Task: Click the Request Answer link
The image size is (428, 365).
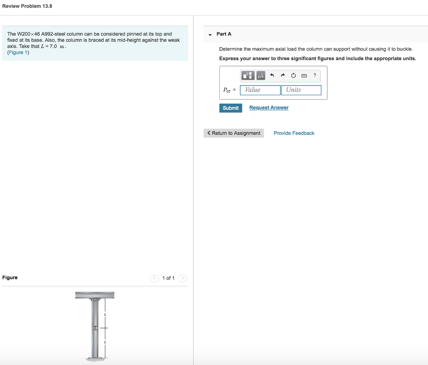Action: (269, 107)
